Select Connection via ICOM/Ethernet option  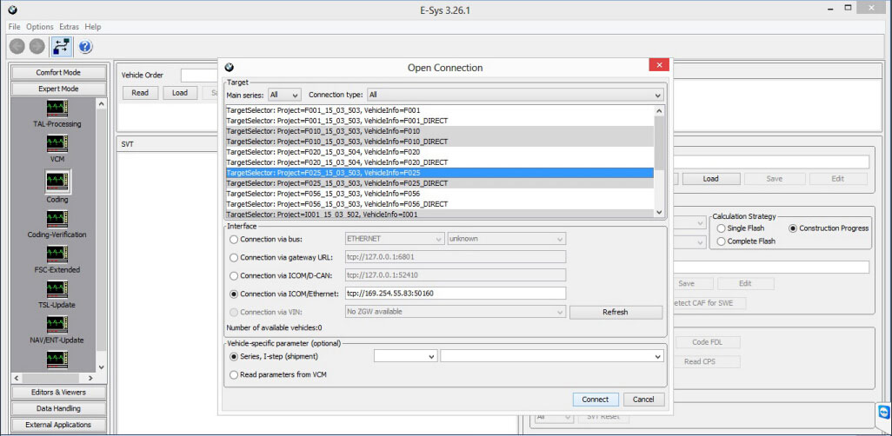[234, 294]
